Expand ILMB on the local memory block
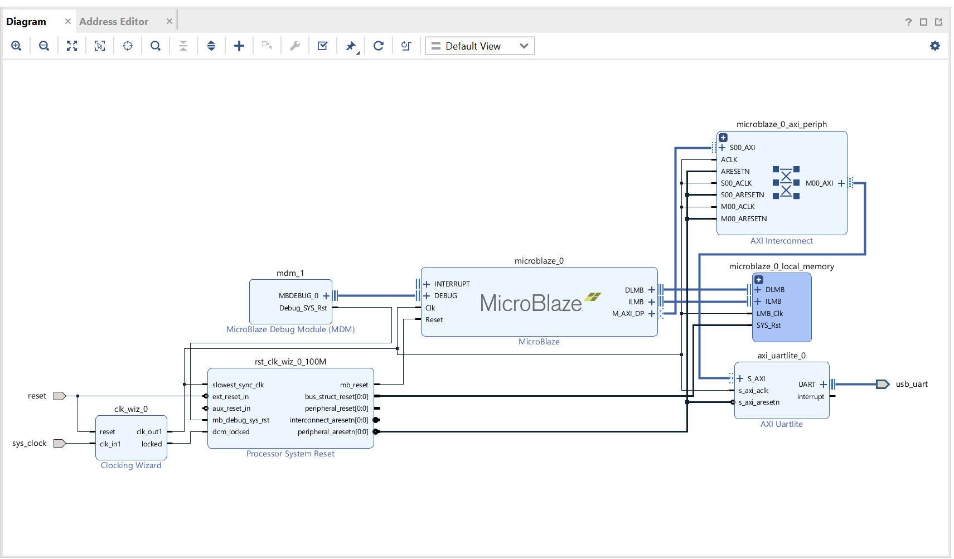This screenshot has width=954, height=559. 758,302
